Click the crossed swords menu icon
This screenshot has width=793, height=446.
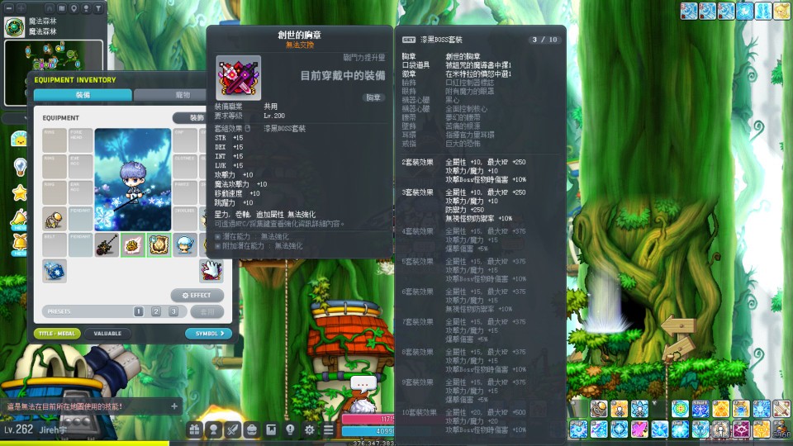232,429
